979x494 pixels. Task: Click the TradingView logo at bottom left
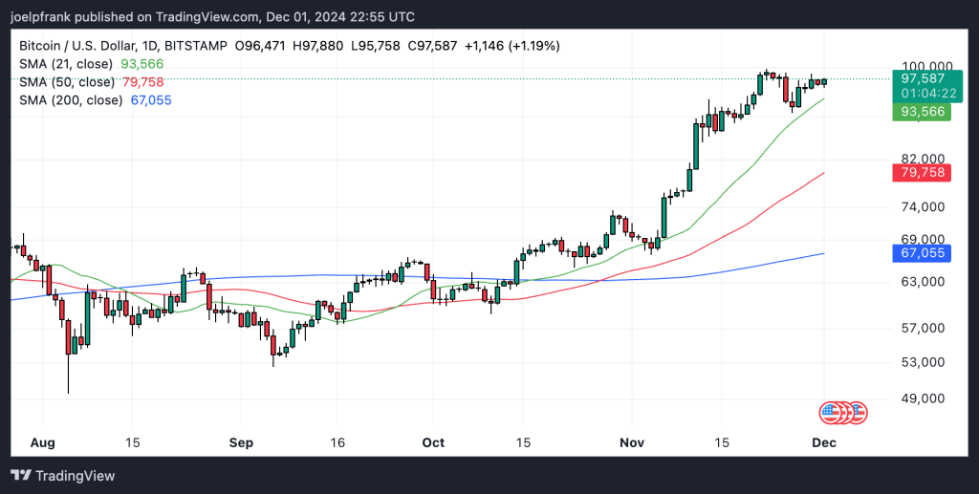pos(63,475)
